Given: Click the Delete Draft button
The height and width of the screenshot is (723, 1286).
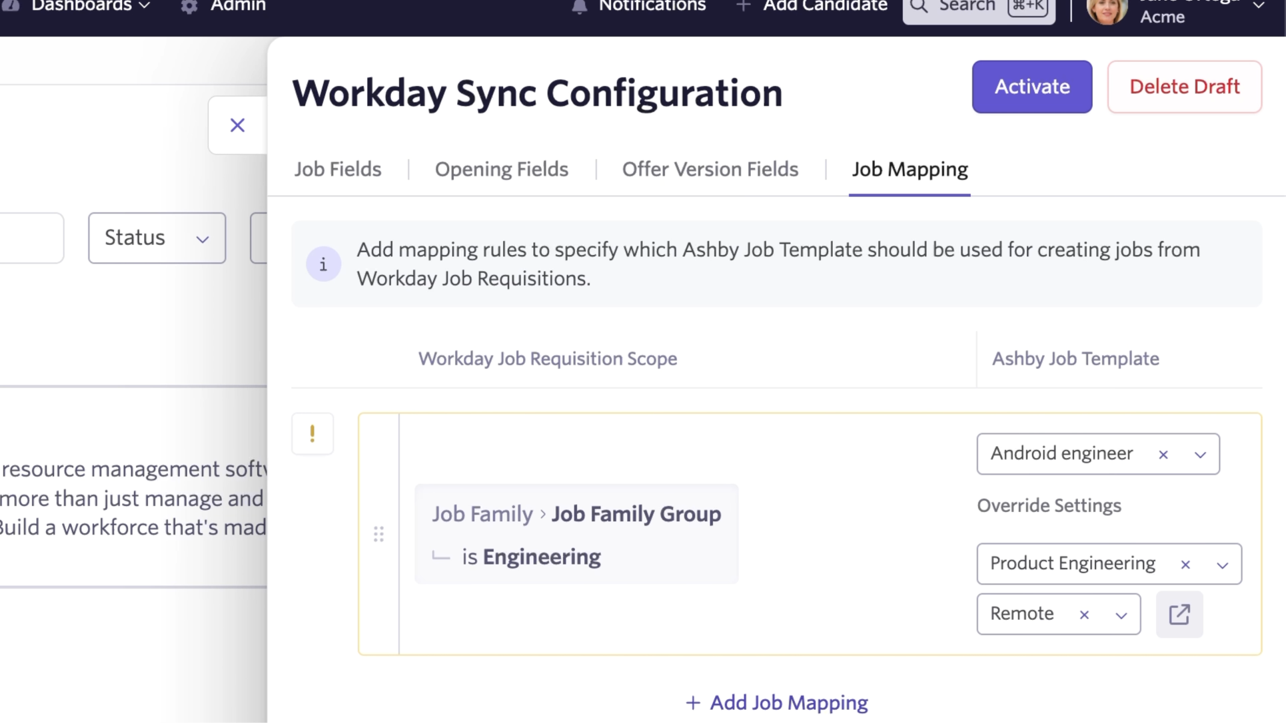Looking at the screenshot, I should click(x=1184, y=87).
